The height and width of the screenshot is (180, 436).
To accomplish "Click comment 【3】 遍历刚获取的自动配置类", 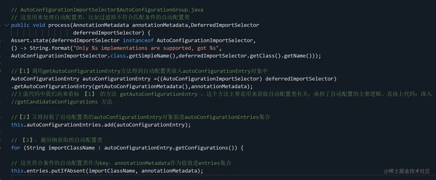I will 57,140.
